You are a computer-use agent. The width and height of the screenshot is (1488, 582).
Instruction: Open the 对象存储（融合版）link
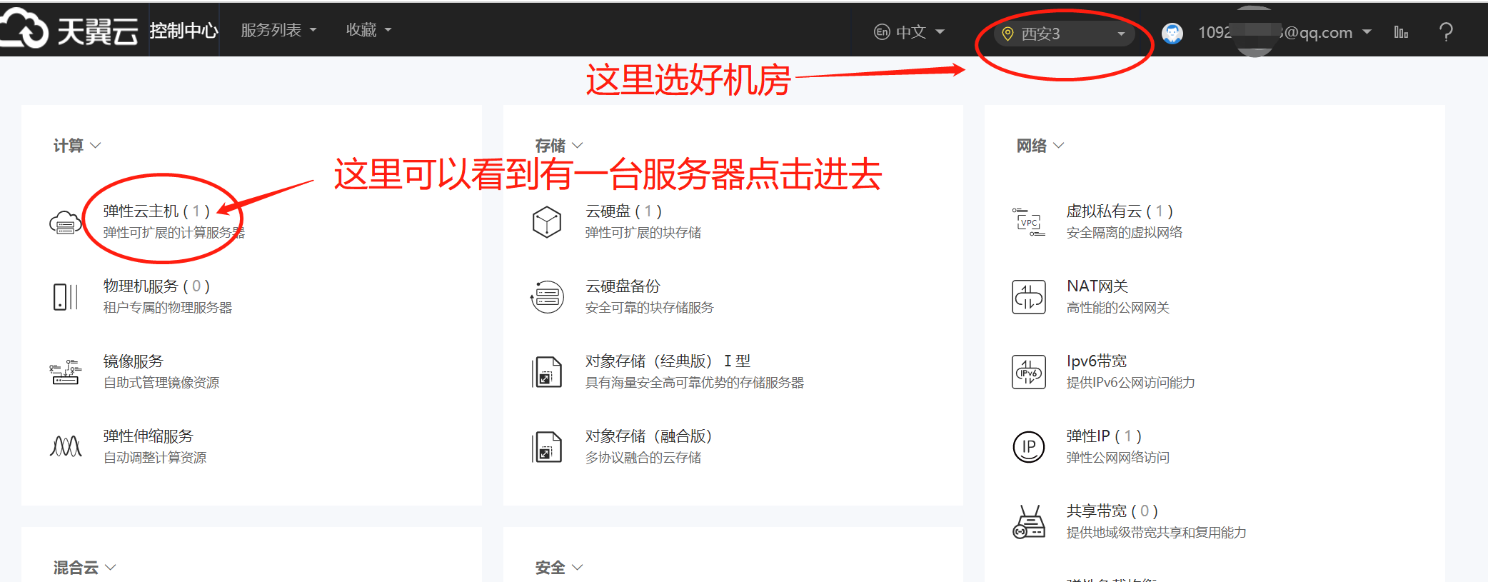click(x=648, y=436)
